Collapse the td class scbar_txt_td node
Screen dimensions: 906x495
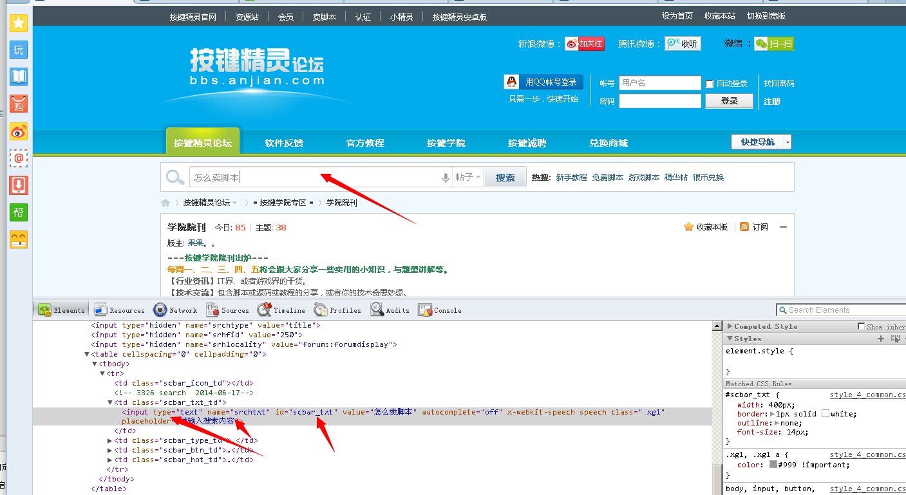click(110, 402)
